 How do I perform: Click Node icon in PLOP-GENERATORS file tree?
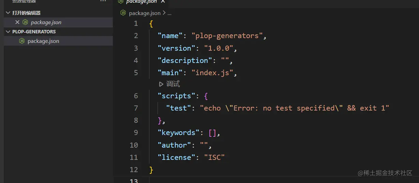22,41
